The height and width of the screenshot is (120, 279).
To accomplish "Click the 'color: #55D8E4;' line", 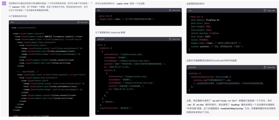I will [x=199, y=40].
